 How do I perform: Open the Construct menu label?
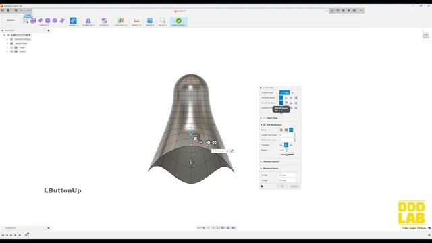click(121, 26)
